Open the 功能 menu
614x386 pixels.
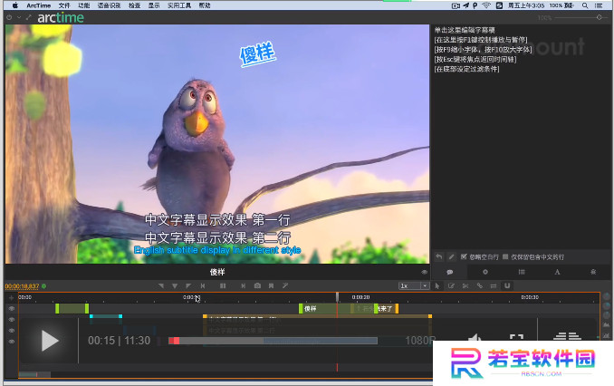84,5
